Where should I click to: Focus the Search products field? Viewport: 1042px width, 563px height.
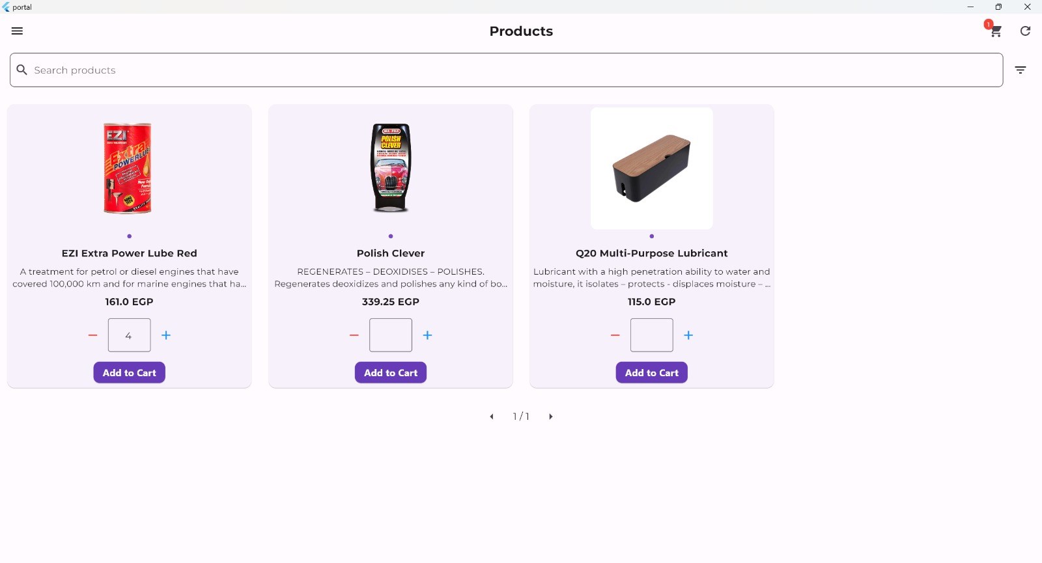click(507, 70)
